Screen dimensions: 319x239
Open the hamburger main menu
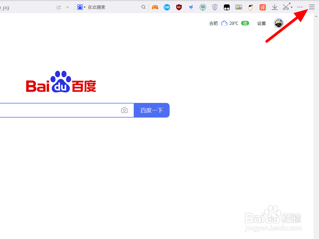pyautogui.click(x=312, y=7)
